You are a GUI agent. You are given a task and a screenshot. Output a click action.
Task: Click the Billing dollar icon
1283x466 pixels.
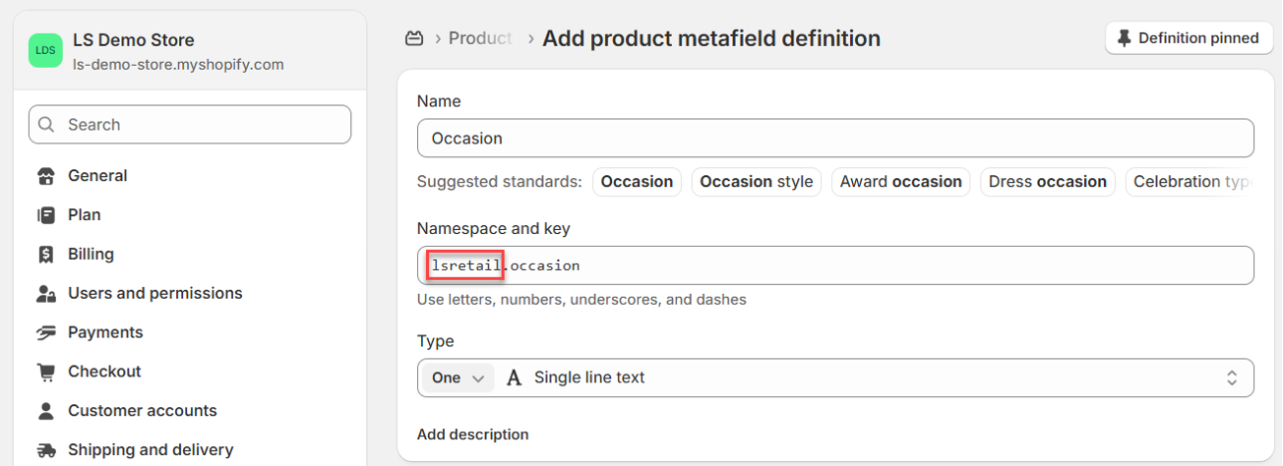45,255
